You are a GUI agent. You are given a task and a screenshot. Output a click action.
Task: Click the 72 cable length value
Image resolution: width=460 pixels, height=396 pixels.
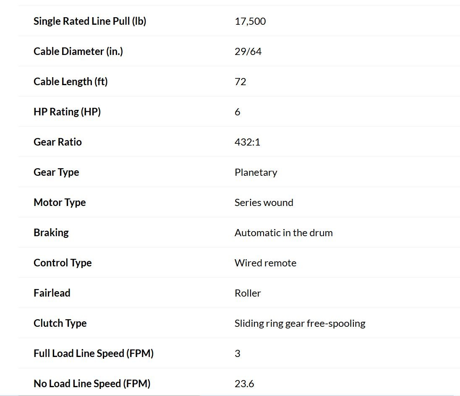tap(240, 82)
